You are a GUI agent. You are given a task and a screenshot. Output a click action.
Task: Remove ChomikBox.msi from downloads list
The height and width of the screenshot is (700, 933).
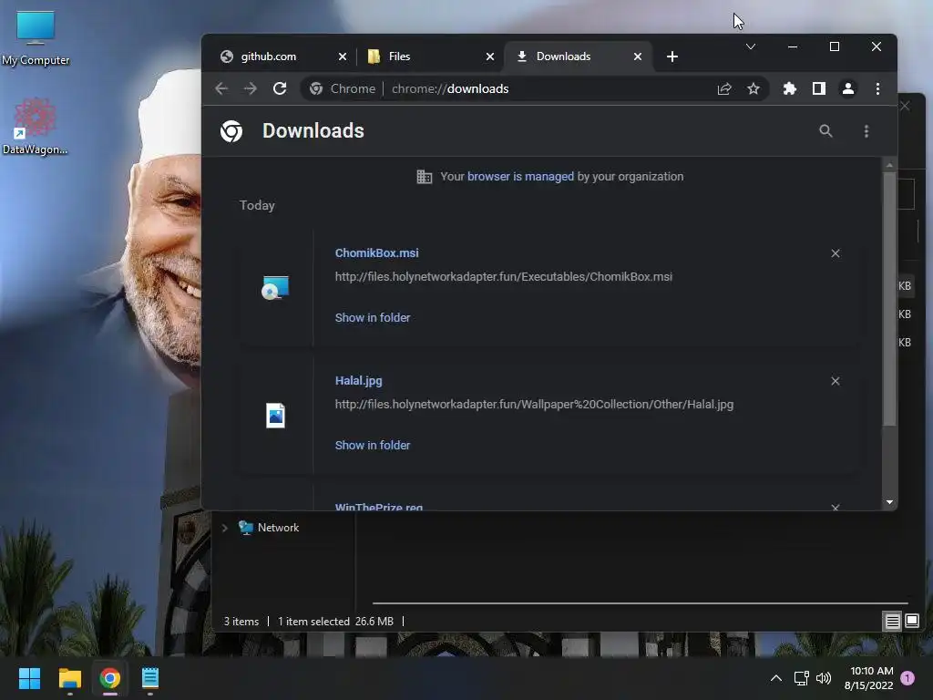click(836, 253)
